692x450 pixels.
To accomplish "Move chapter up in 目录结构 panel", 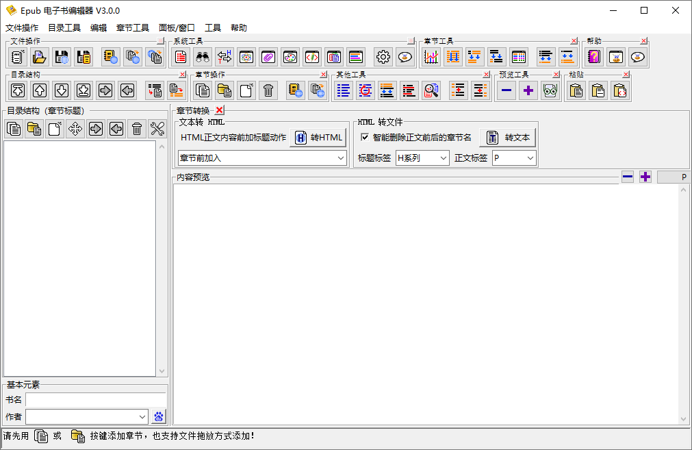I will pyautogui.click(x=39, y=90).
